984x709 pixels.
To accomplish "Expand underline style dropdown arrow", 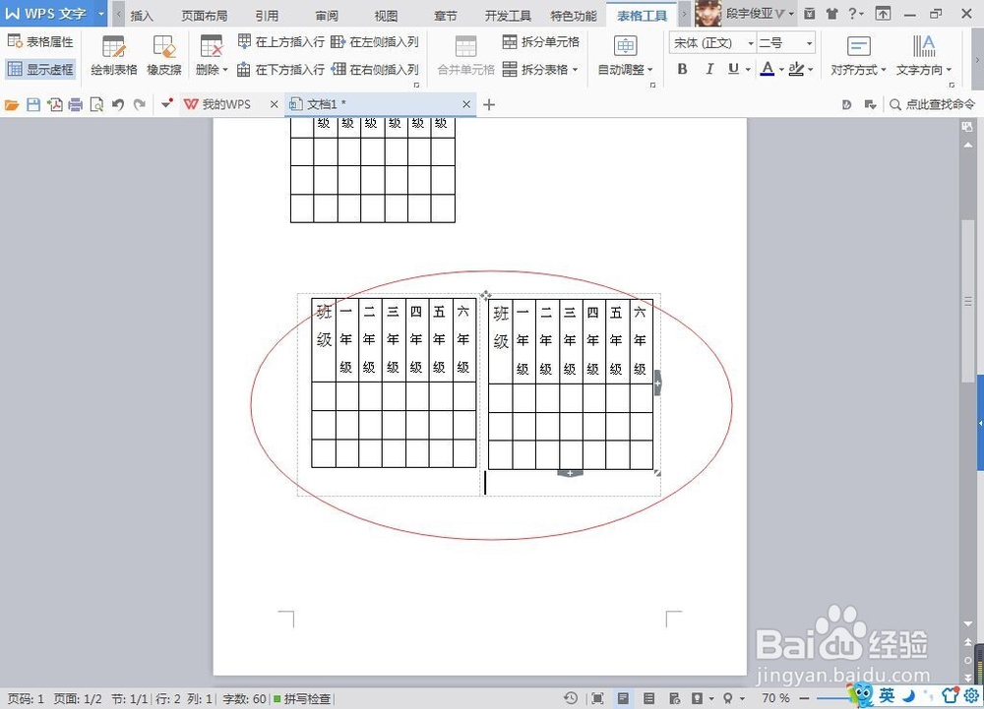I will tap(748, 70).
